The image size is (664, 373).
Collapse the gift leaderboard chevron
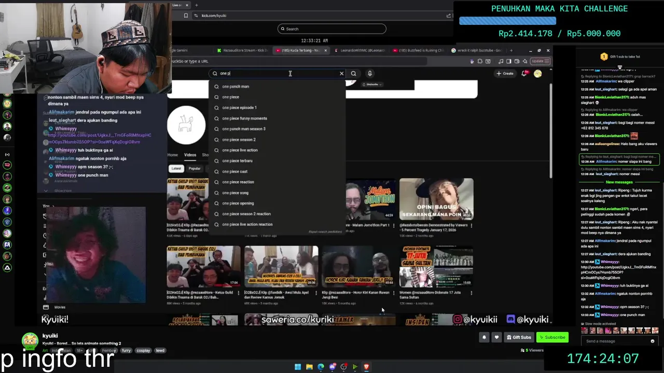[x=620, y=66]
